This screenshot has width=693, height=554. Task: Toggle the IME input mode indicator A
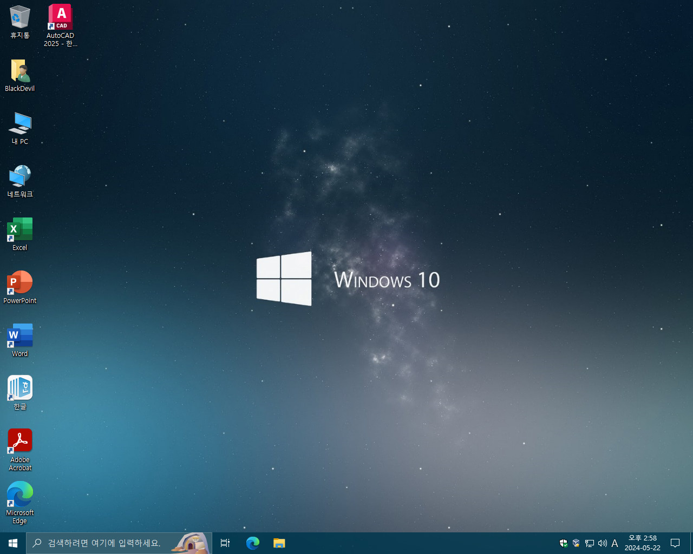click(x=614, y=543)
